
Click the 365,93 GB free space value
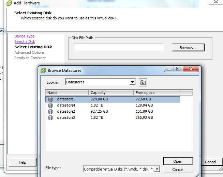pos(144,117)
